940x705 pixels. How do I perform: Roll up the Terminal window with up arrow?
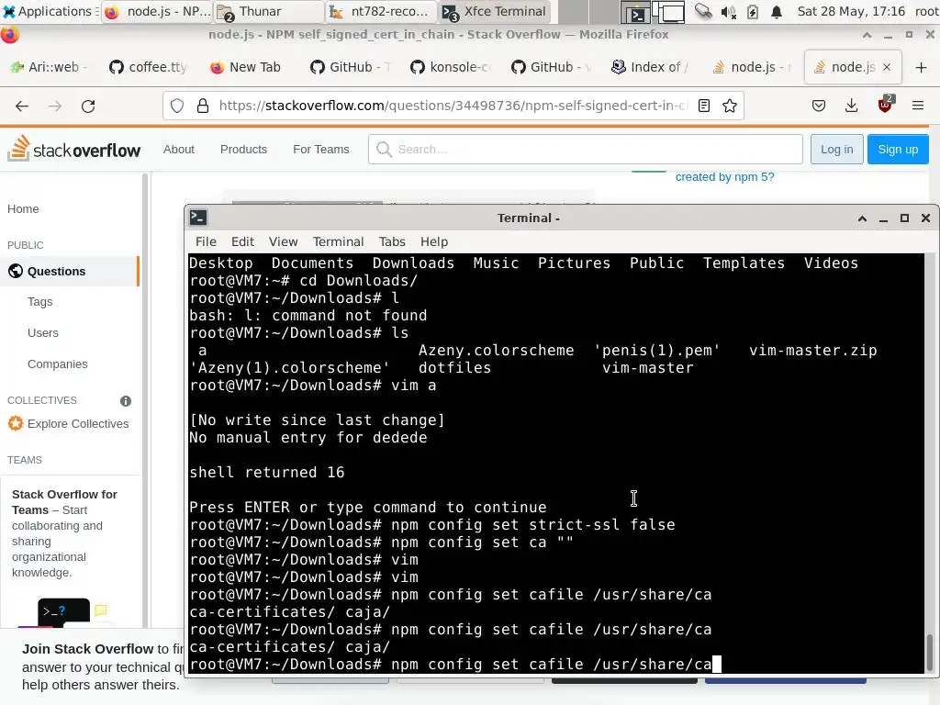(x=862, y=218)
